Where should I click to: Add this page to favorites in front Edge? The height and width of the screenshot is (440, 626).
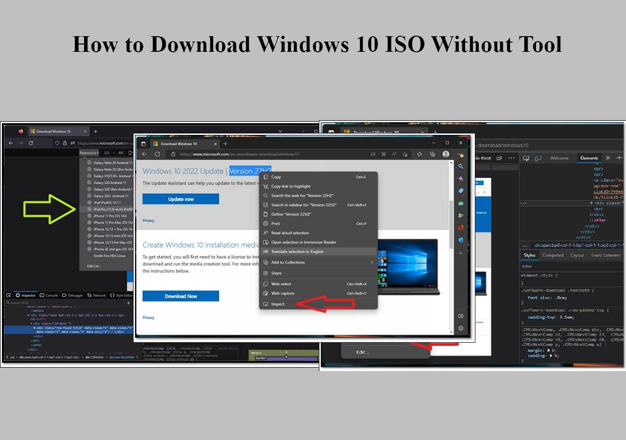pos(404,154)
